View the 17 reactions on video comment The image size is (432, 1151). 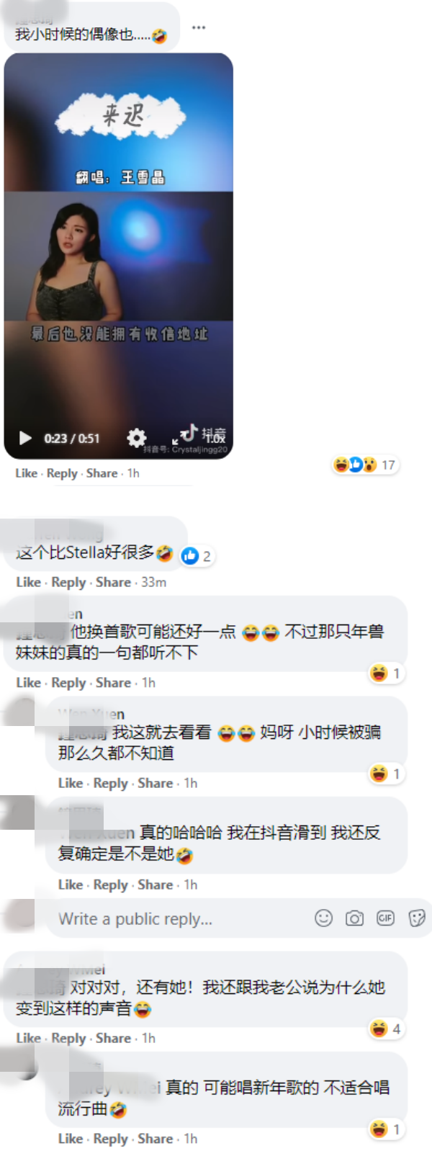tap(364, 465)
